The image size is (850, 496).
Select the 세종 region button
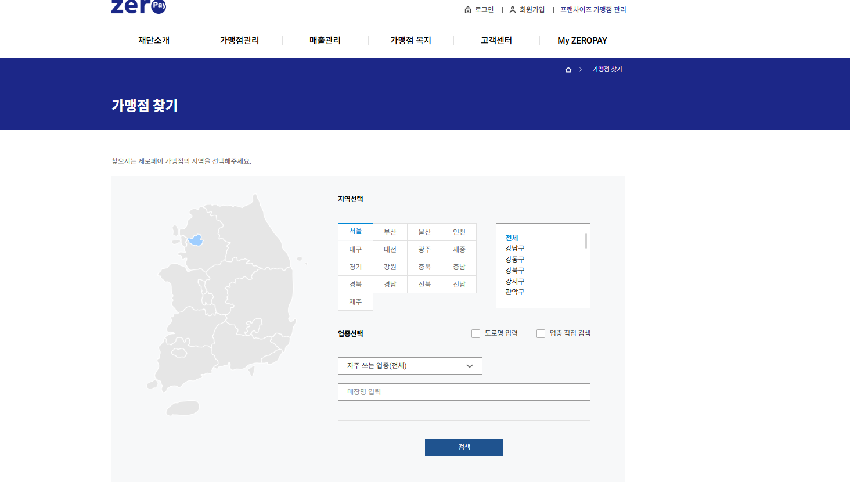click(x=459, y=250)
